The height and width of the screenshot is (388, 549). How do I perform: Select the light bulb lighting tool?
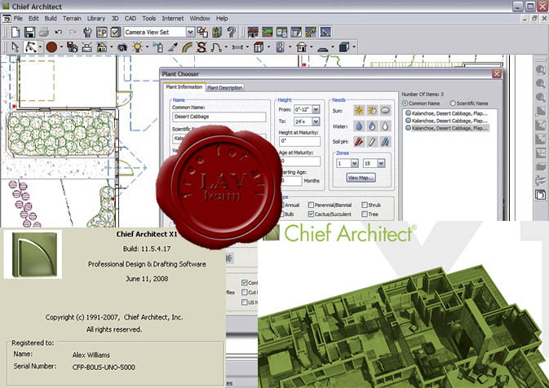(138, 47)
